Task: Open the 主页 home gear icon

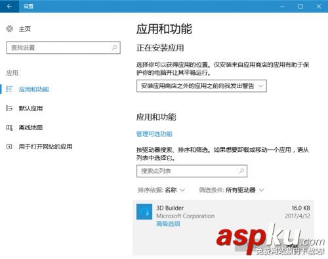Action: click(9, 29)
